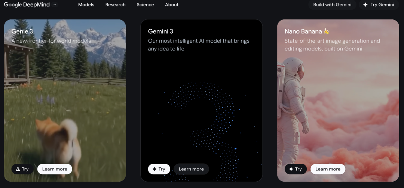Click the sparkle icon on Nano Banana Try button
Image resolution: width=404 pixels, height=188 pixels.
pyautogui.click(x=291, y=169)
